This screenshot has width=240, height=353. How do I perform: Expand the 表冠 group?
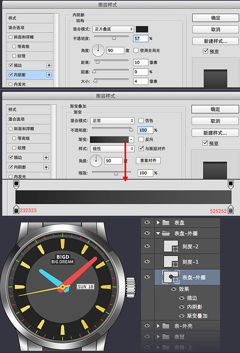point(158,336)
